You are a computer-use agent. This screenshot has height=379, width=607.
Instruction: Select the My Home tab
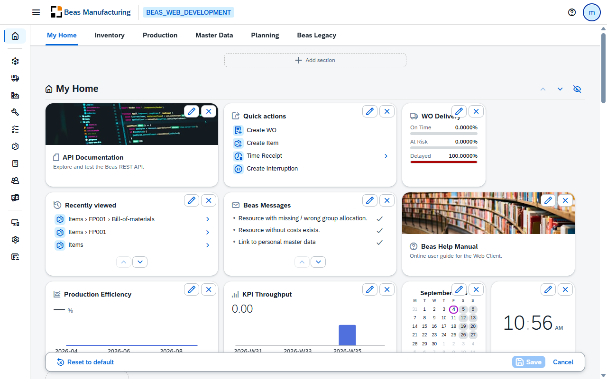62,35
